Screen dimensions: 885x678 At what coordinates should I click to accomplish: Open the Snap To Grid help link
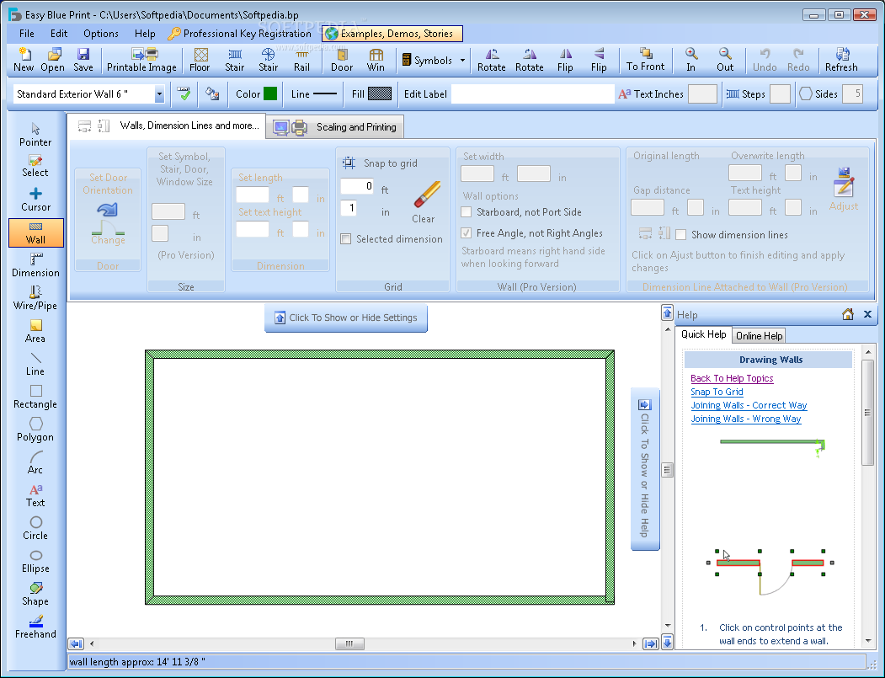(717, 392)
